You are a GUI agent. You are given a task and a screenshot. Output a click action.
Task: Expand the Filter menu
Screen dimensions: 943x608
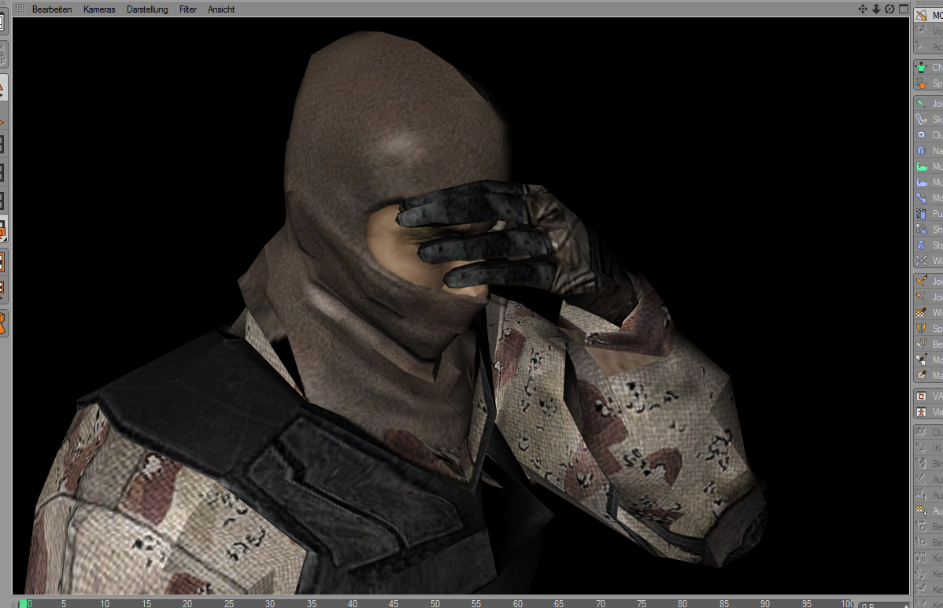(188, 9)
